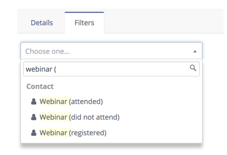Open the 'Choose one...' select box
Screen dimensions: 227x155
[111, 51]
